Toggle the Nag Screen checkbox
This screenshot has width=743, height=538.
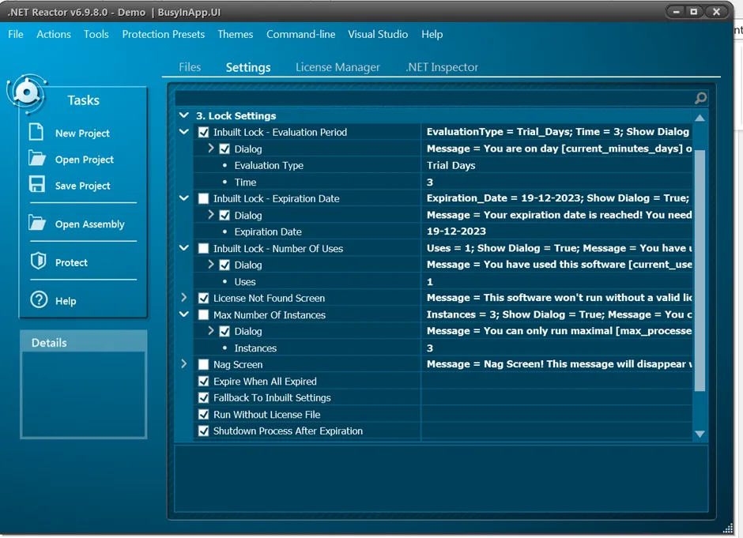(x=203, y=365)
